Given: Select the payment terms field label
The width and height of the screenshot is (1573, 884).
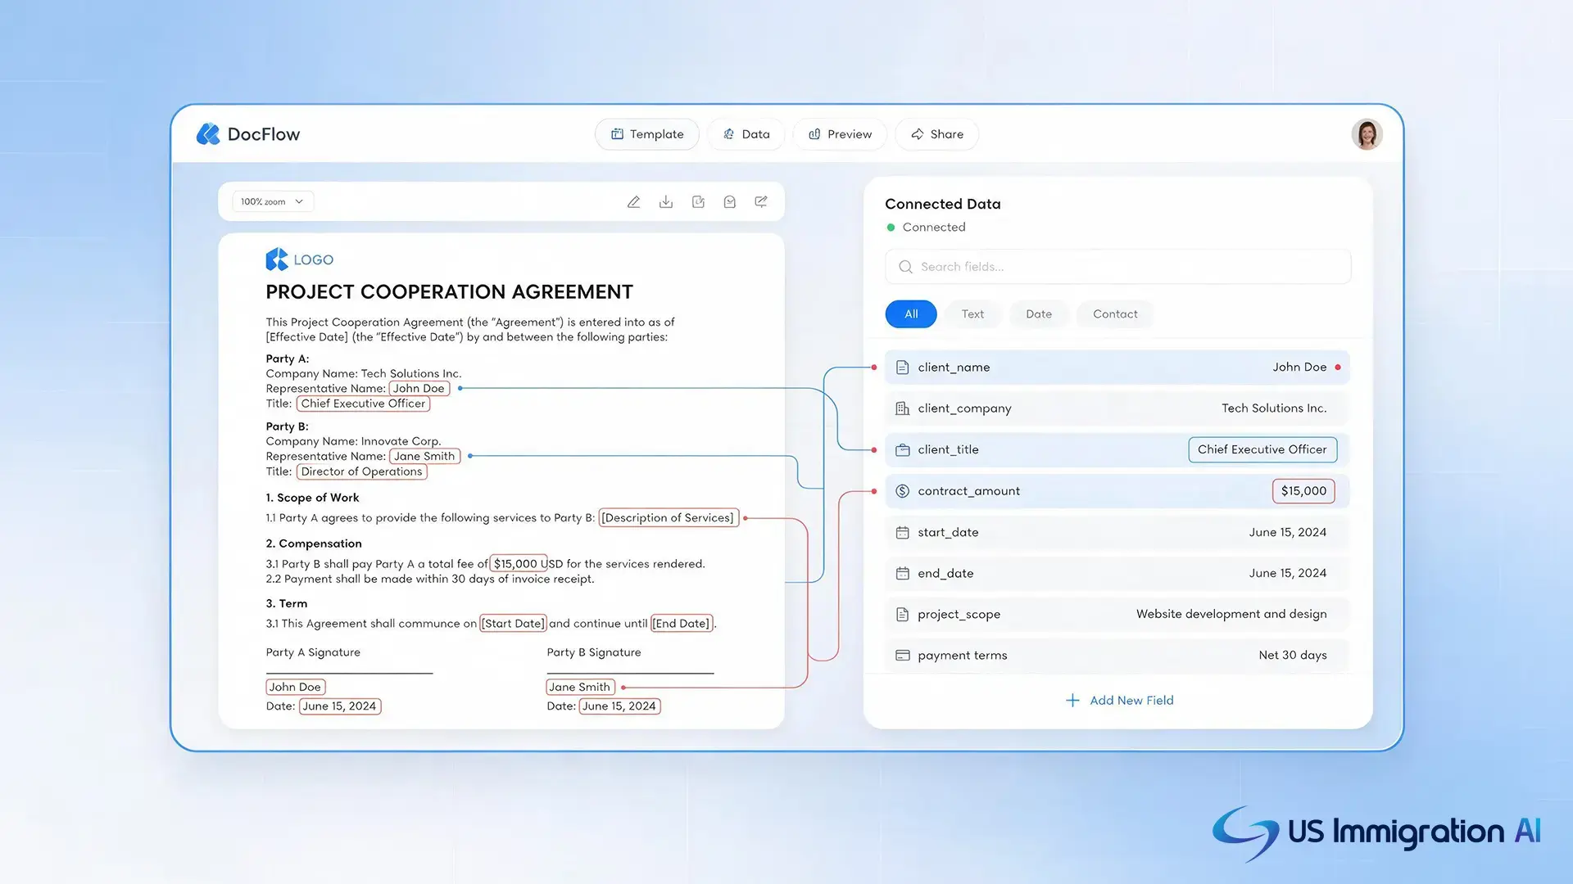Looking at the screenshot, I should pyautogui.click(x=963, y=656).
